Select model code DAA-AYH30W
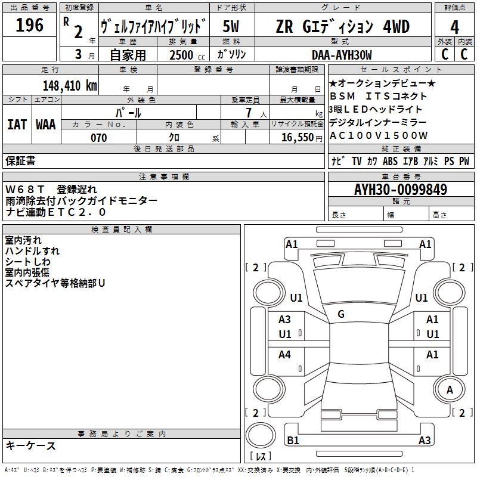 [342, 55]
